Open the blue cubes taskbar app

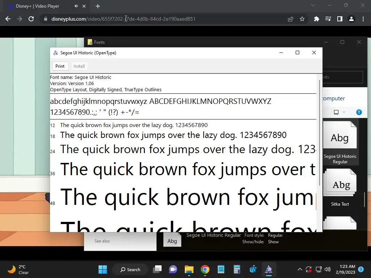click(x=253, y=269)
